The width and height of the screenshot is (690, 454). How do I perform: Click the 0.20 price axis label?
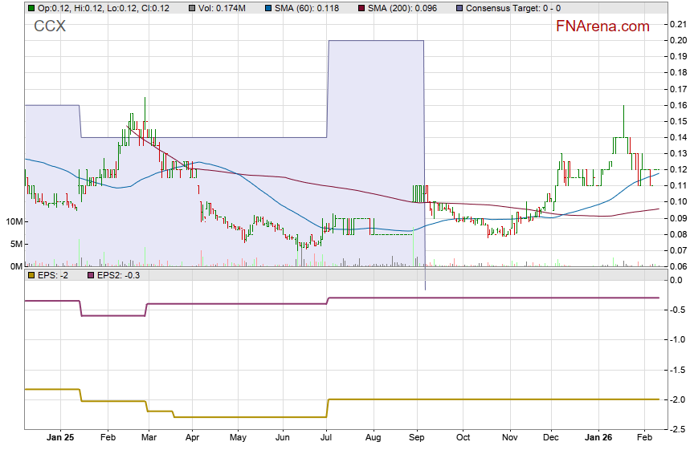(676, 40)
